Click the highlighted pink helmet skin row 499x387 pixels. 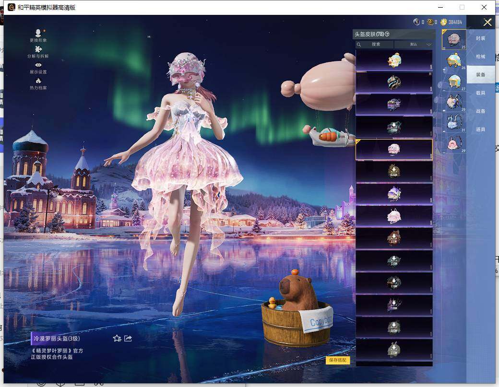[394, 149]
